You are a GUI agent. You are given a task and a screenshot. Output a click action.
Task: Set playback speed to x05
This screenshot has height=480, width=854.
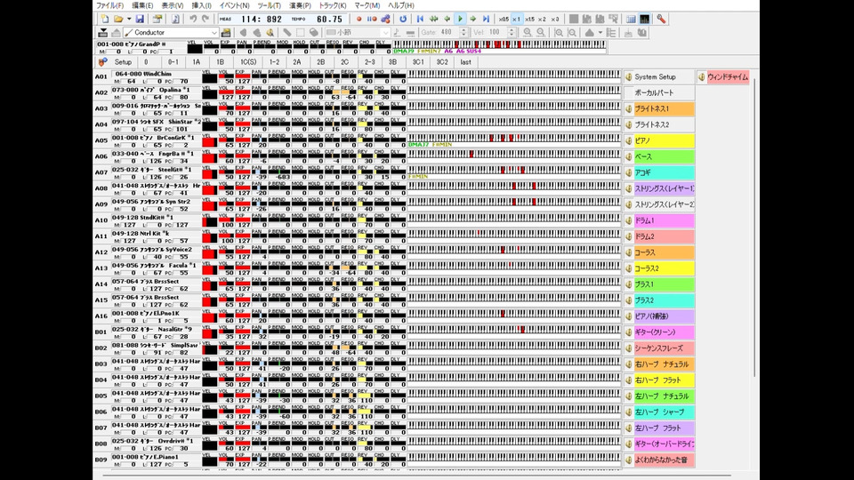pos(504,19)
